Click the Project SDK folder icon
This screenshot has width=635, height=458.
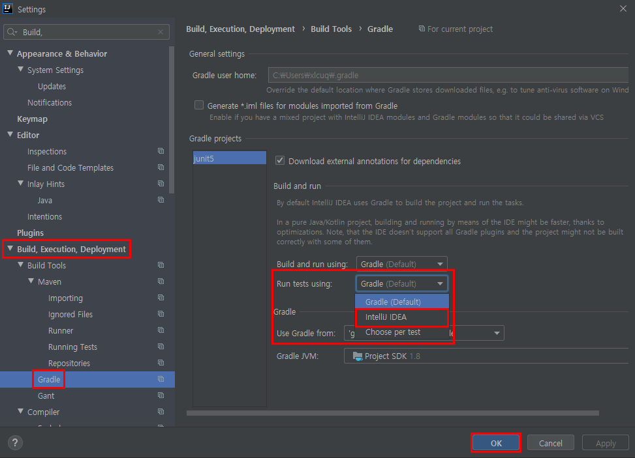(358, 356)
